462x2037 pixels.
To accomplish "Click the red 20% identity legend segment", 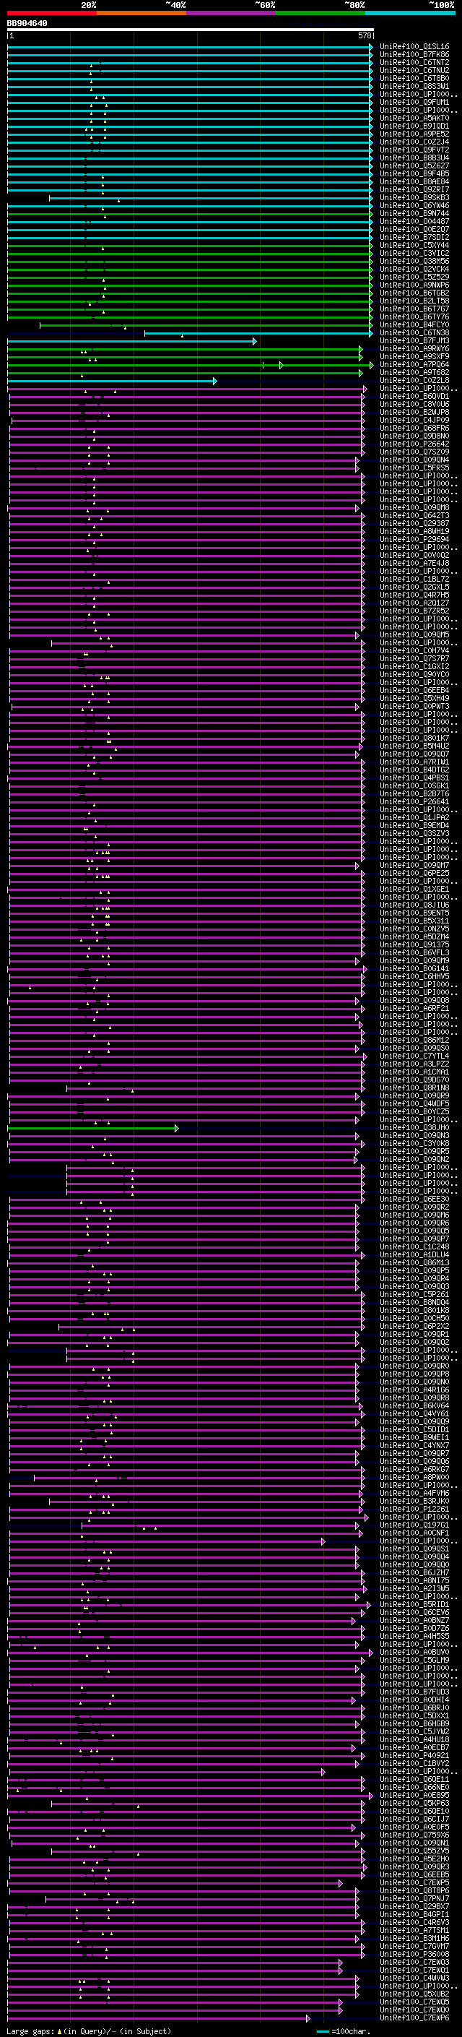I will click(x=52, y=13).
